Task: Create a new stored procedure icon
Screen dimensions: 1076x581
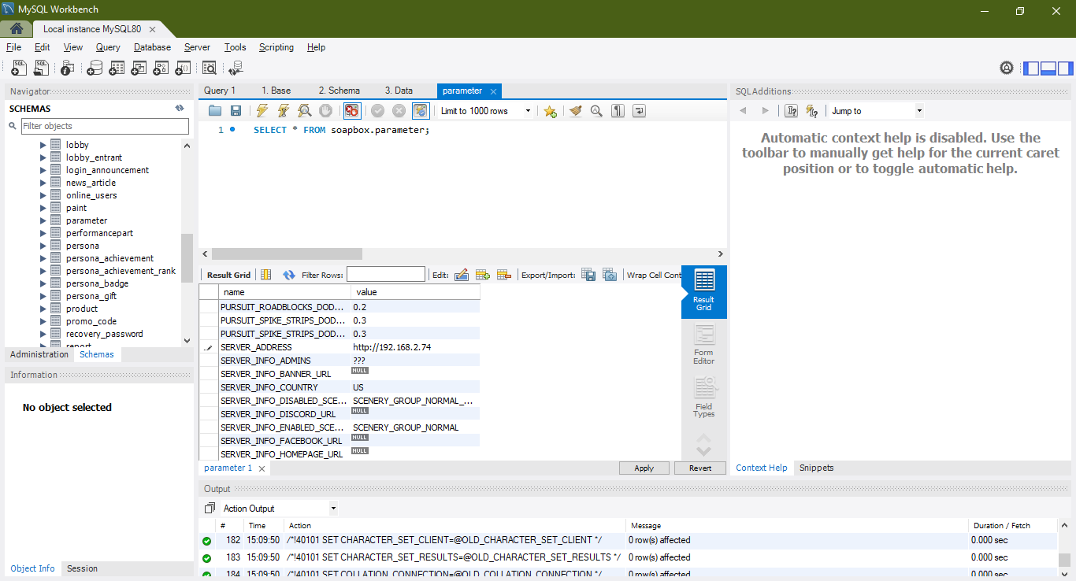Action: tap(161, 68)
